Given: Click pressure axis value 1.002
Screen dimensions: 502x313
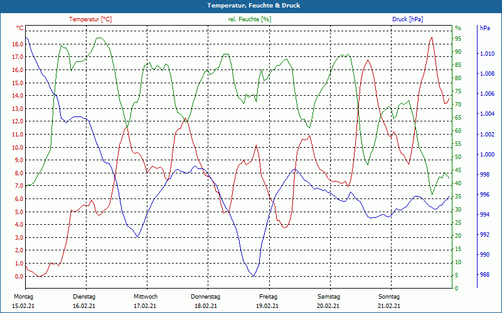Looking at the screenshot, I should tap(487, 135).
